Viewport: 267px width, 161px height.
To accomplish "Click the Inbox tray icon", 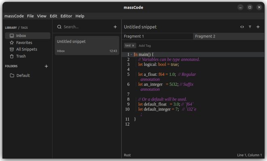I will 12,36.
